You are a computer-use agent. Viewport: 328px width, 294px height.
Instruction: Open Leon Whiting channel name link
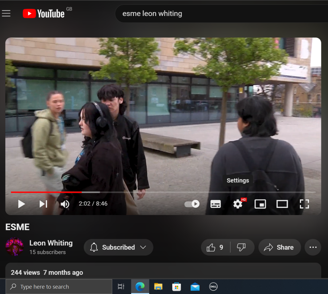[x=51, y=243]
